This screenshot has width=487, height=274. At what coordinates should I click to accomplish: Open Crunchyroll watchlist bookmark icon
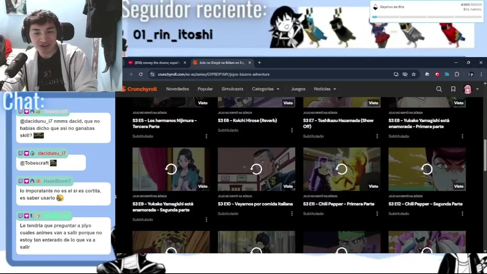pyautogui.click(x=453, y=89)
